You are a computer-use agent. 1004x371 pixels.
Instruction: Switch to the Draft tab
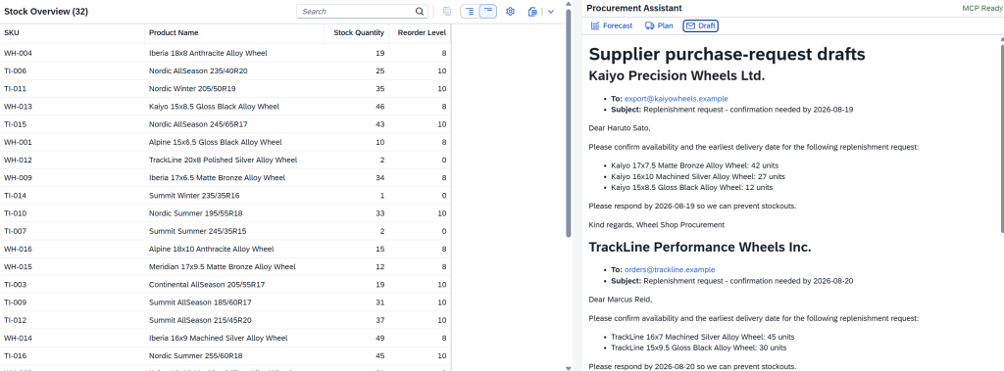(x=700, y=25)
